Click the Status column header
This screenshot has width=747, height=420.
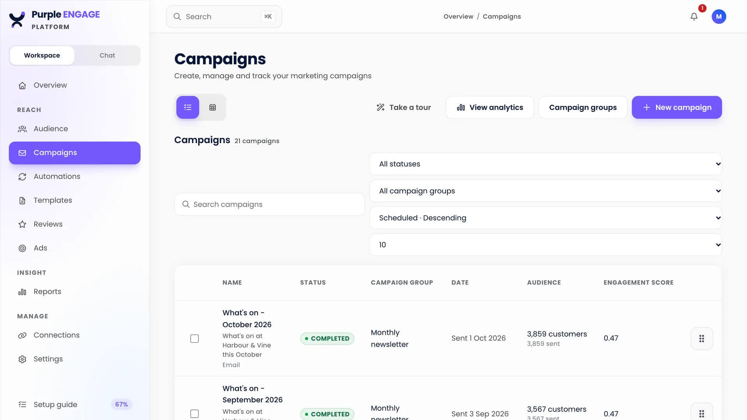pyautogui.click(x=313, y=283)
